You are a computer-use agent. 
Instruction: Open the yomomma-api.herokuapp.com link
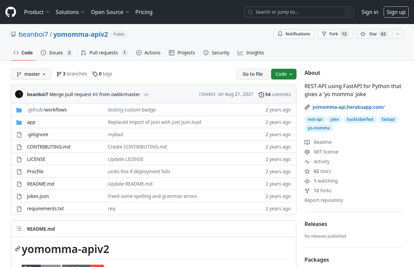coord(349,107)
